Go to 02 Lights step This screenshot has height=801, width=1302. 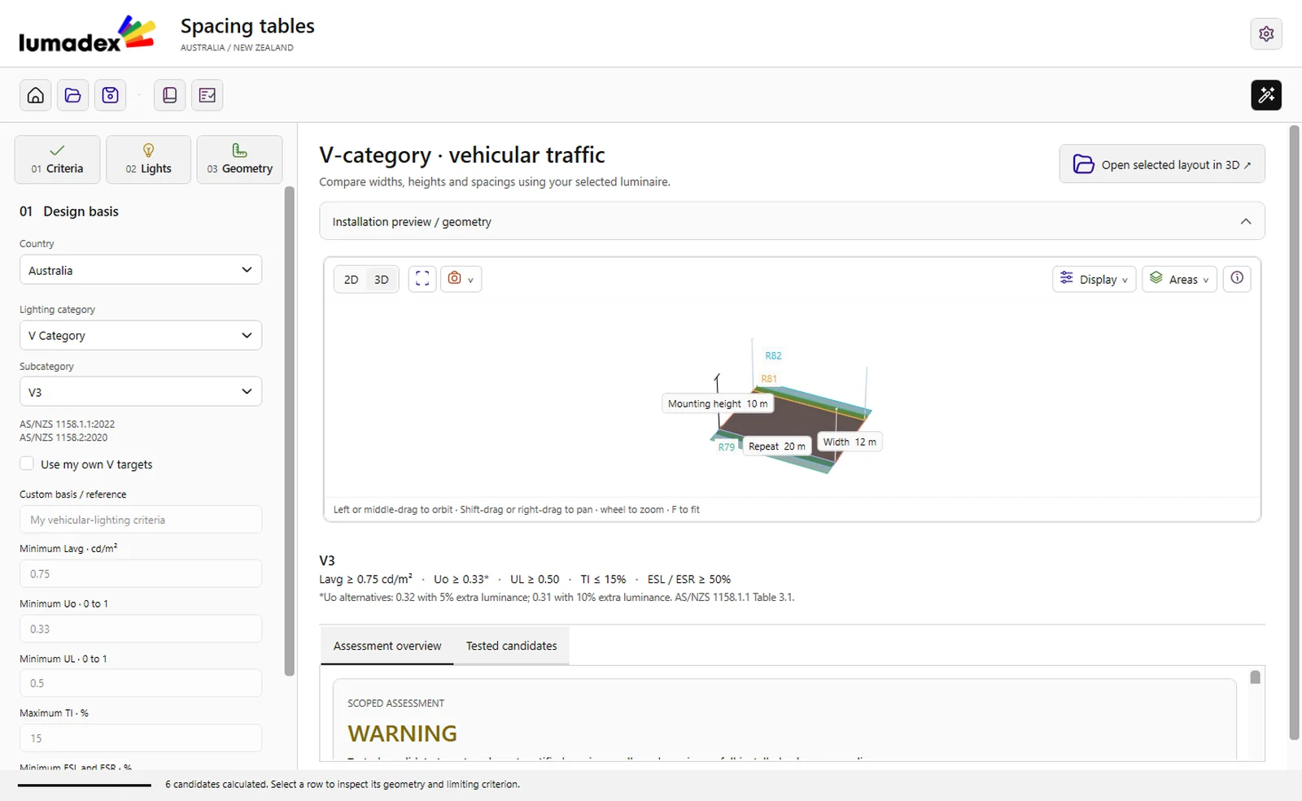(148, 159)
